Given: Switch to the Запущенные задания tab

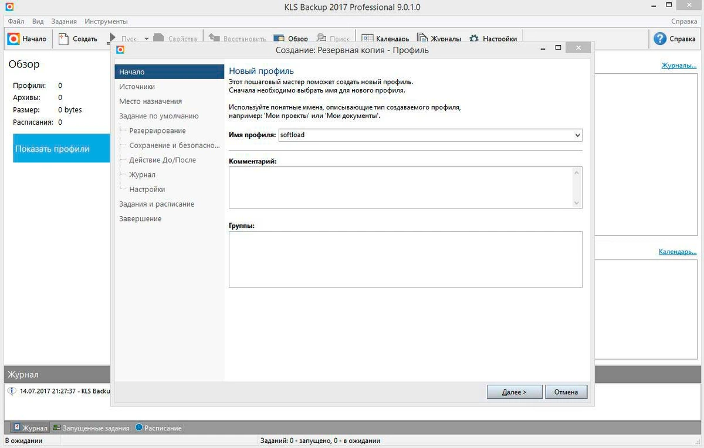Looking at the screenshot, I should point(91,428).
